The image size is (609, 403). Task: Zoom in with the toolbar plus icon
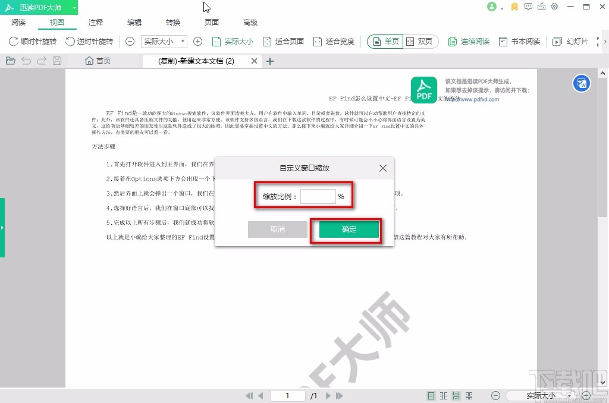(x=197, y=41)
